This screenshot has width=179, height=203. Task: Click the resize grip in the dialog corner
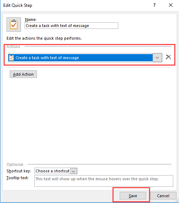[x=177, y=201]
